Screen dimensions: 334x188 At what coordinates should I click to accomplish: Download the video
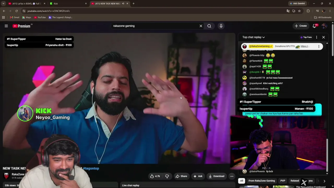216,176
